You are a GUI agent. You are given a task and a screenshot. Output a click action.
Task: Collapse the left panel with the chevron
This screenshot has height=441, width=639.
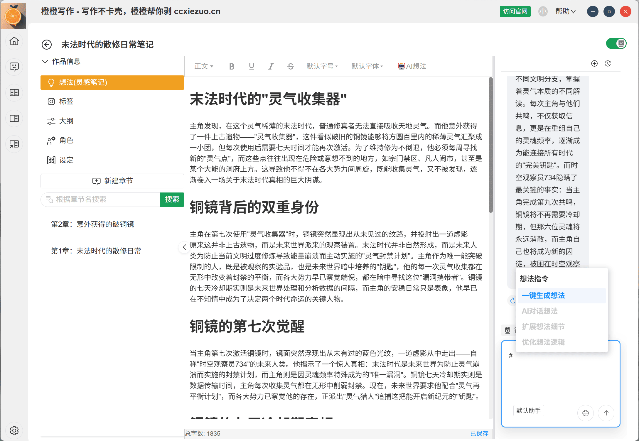click(x=184, y=247)
